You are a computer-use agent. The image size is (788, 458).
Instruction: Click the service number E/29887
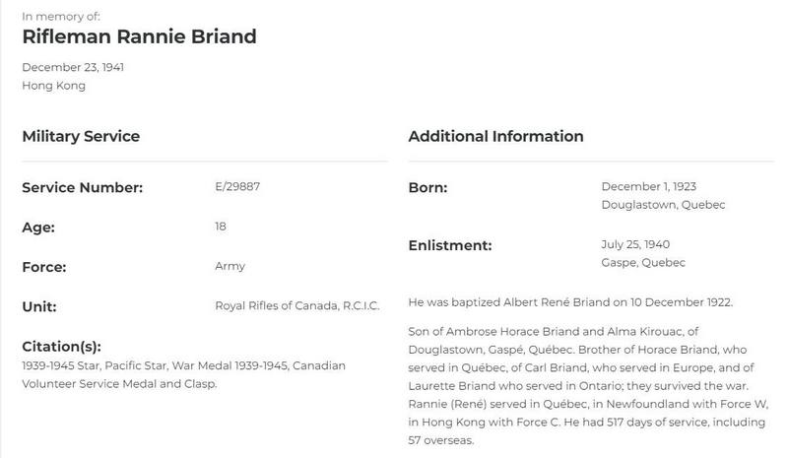pos(237,186)
